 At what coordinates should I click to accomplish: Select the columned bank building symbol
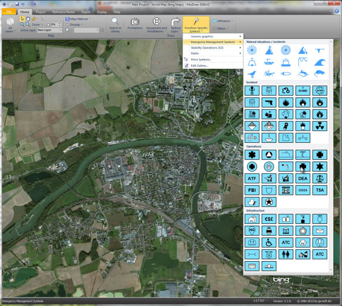click(x=286, y=231)
